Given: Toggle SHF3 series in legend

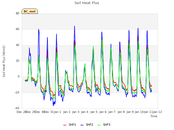Looking at the screenshot, I should point(104,125).
